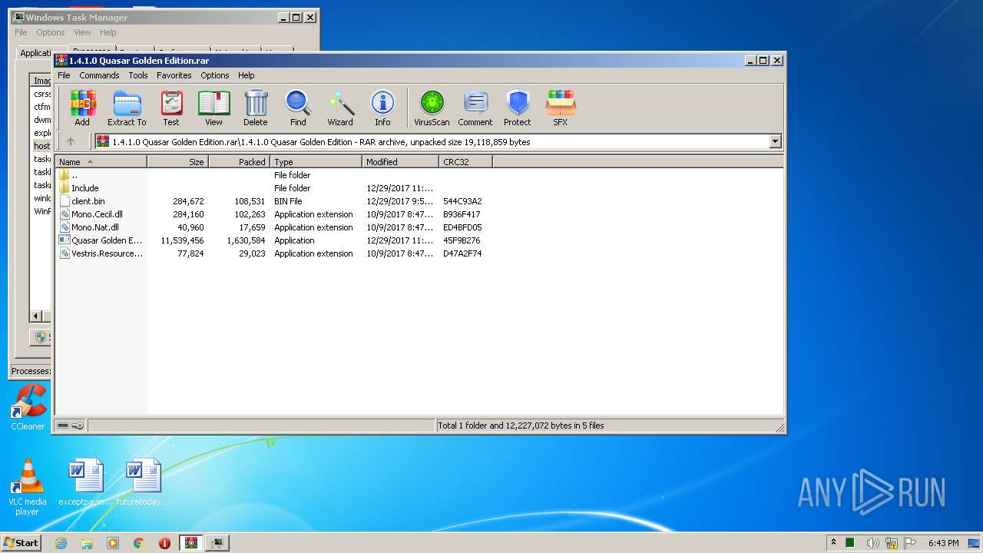Launch Internet Explorer from the taskbar
The width and height of the screenshot is (983, 553).
coord(61,543)
